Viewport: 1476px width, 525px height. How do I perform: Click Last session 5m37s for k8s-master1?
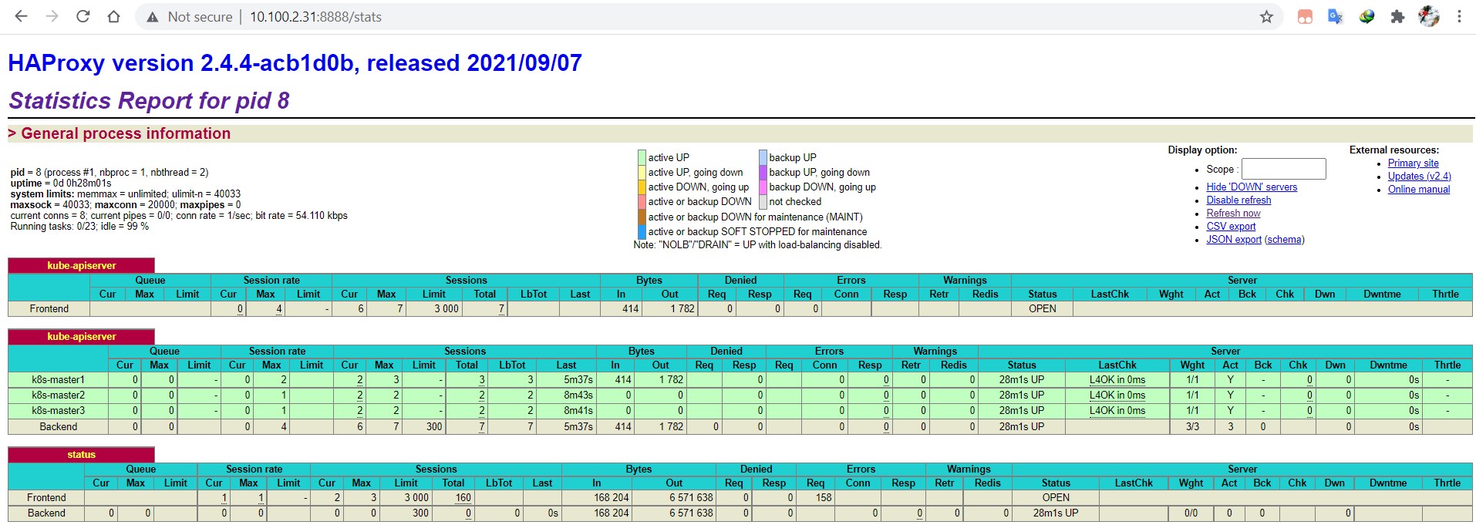tap(578, 380)
